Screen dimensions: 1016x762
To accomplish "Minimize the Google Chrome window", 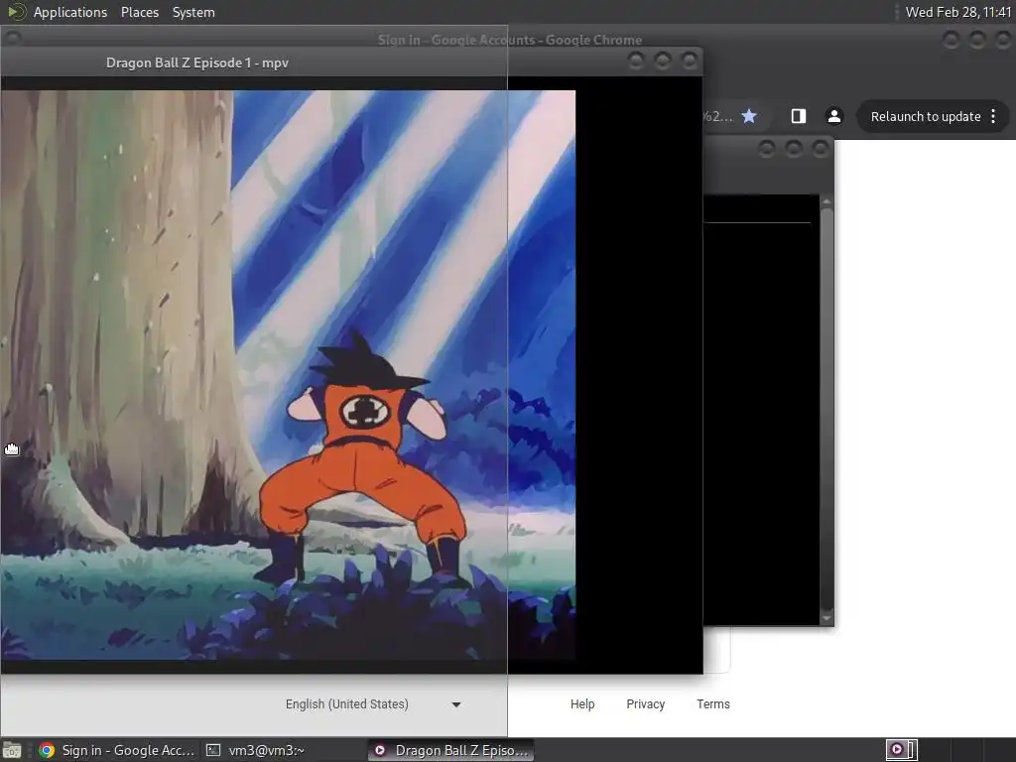I will point(951,40).
